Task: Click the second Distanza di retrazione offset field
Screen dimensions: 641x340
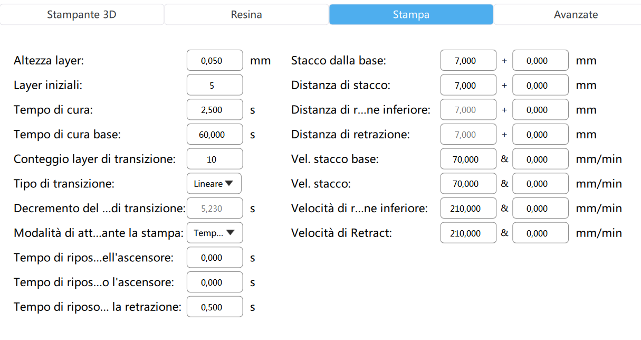Action: [x=540, y=135]
